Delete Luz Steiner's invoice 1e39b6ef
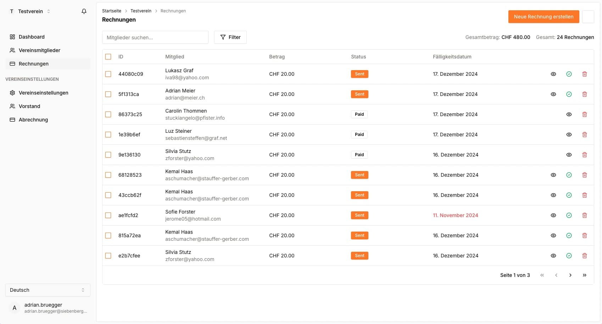Image resolution: width=602 pixels, height=324 pixels. (x=585, y=135)
